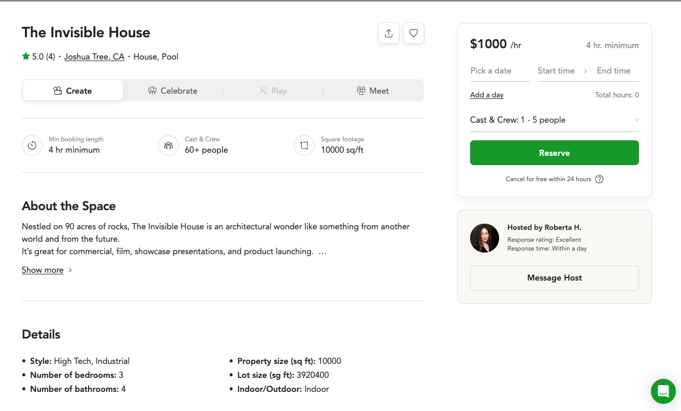Switch to the Celebrate tab

click(x=173, y=91)
